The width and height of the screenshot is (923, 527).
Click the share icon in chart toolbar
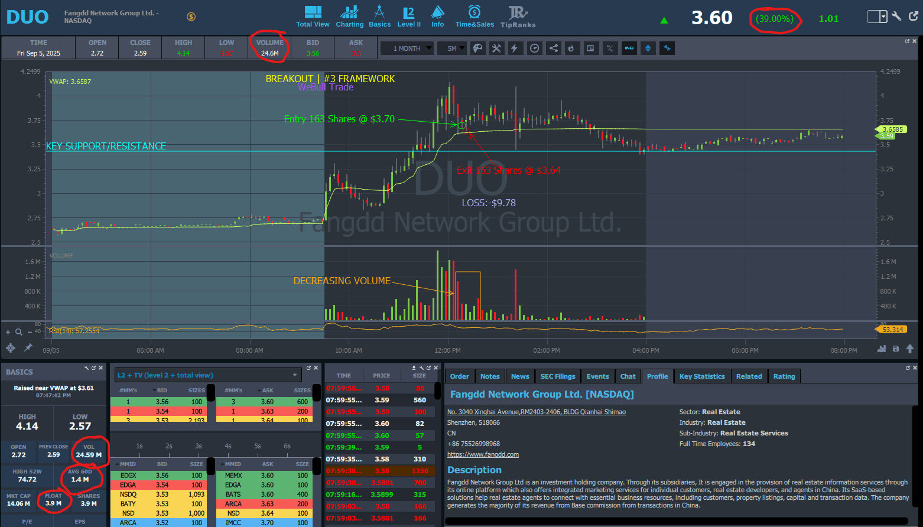pos(553,48)
